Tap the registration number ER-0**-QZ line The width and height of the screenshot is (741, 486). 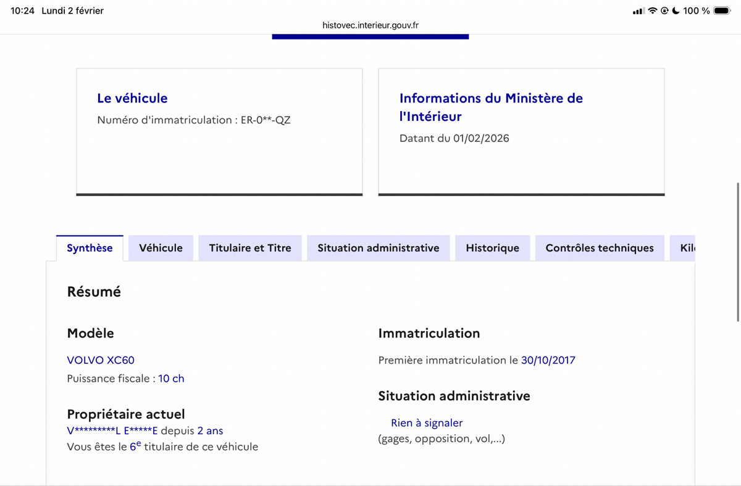click(194, 120)
